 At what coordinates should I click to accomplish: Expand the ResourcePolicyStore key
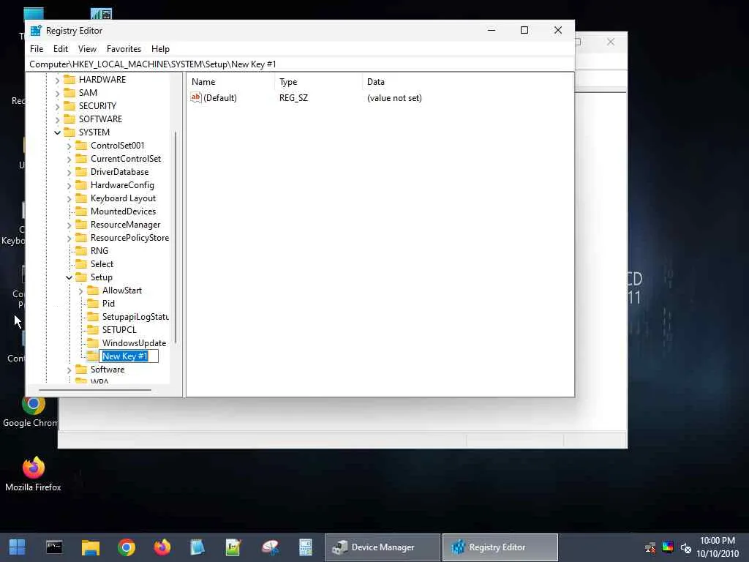(x=69, y=238)
